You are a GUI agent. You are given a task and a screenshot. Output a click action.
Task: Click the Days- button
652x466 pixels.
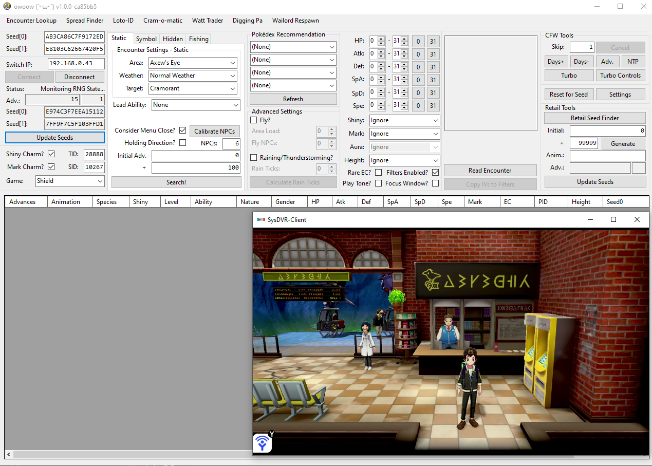(582, 62)
